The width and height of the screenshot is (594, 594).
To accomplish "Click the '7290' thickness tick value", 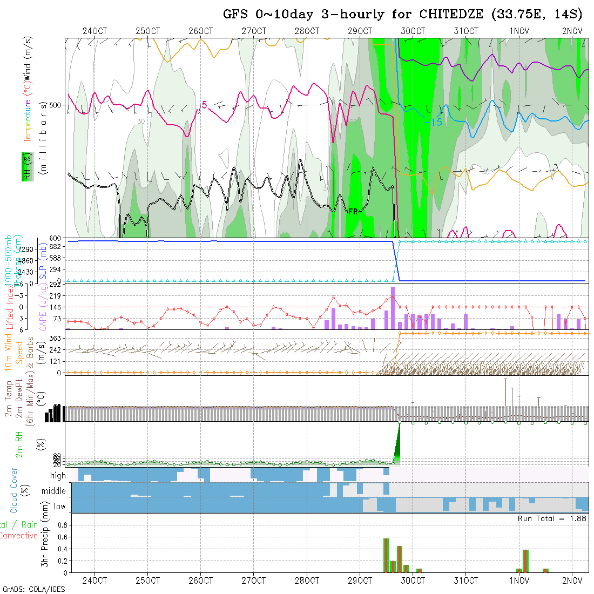I will [x=26, y=249].
